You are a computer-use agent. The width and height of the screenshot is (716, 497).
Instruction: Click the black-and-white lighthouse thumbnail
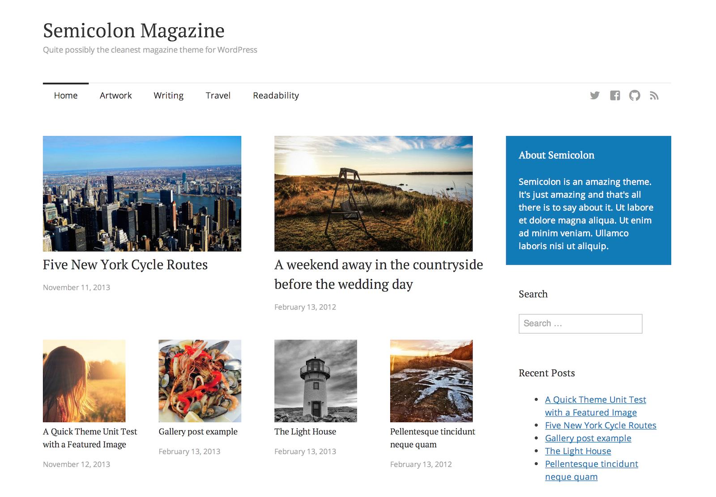(x=315, y=381)
